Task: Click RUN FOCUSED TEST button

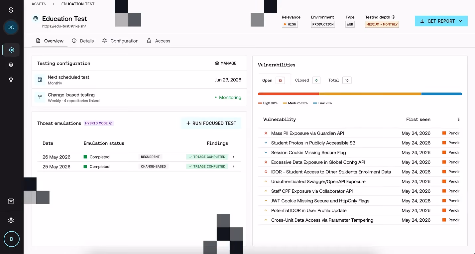Action: pos(211,123)
